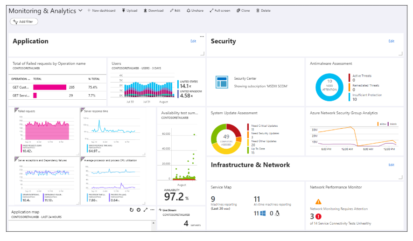Switch the dashboard to Full screen
Image resolution: width=413 pixels, height=241 pixels.
pos(219,10)
